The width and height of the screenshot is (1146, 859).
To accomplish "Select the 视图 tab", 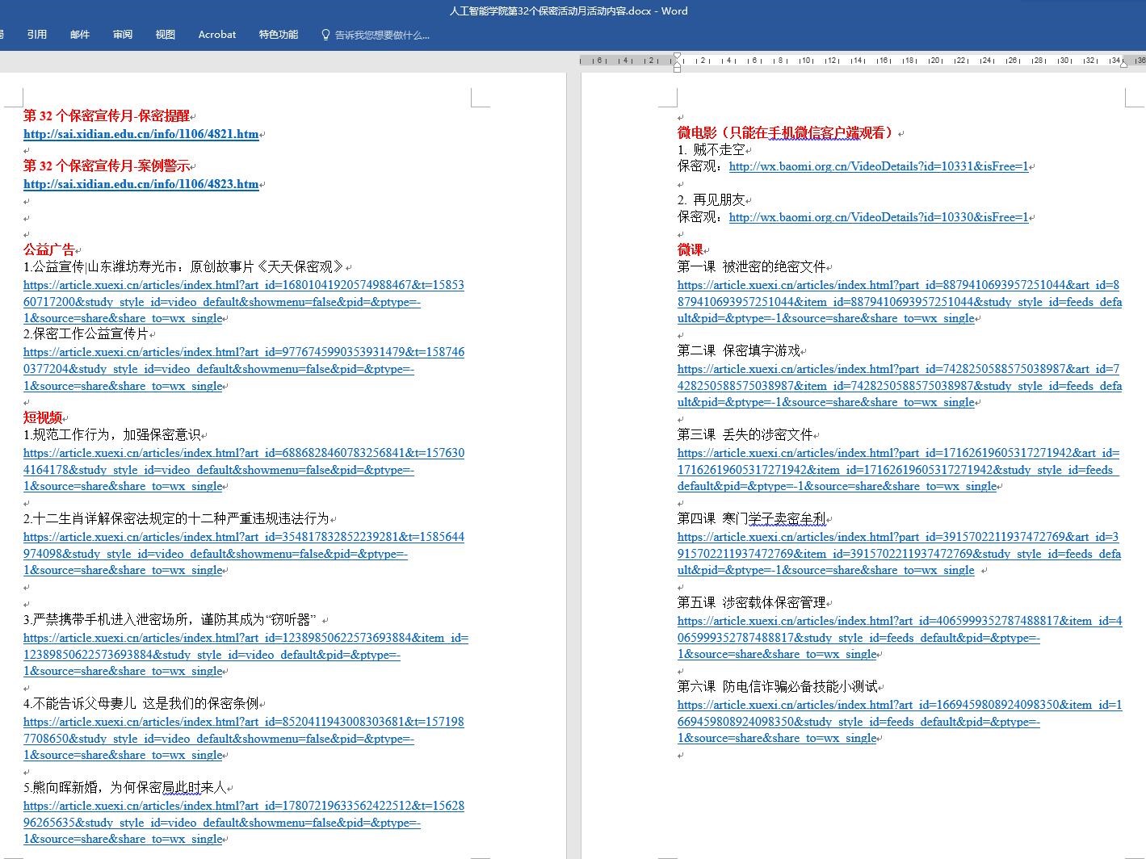I will click(166, 35).
